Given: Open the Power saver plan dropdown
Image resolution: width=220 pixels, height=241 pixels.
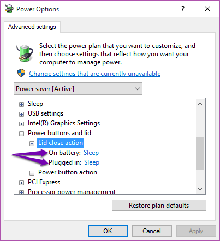Looking at the screenshot, I should click(x=78, y=89).
